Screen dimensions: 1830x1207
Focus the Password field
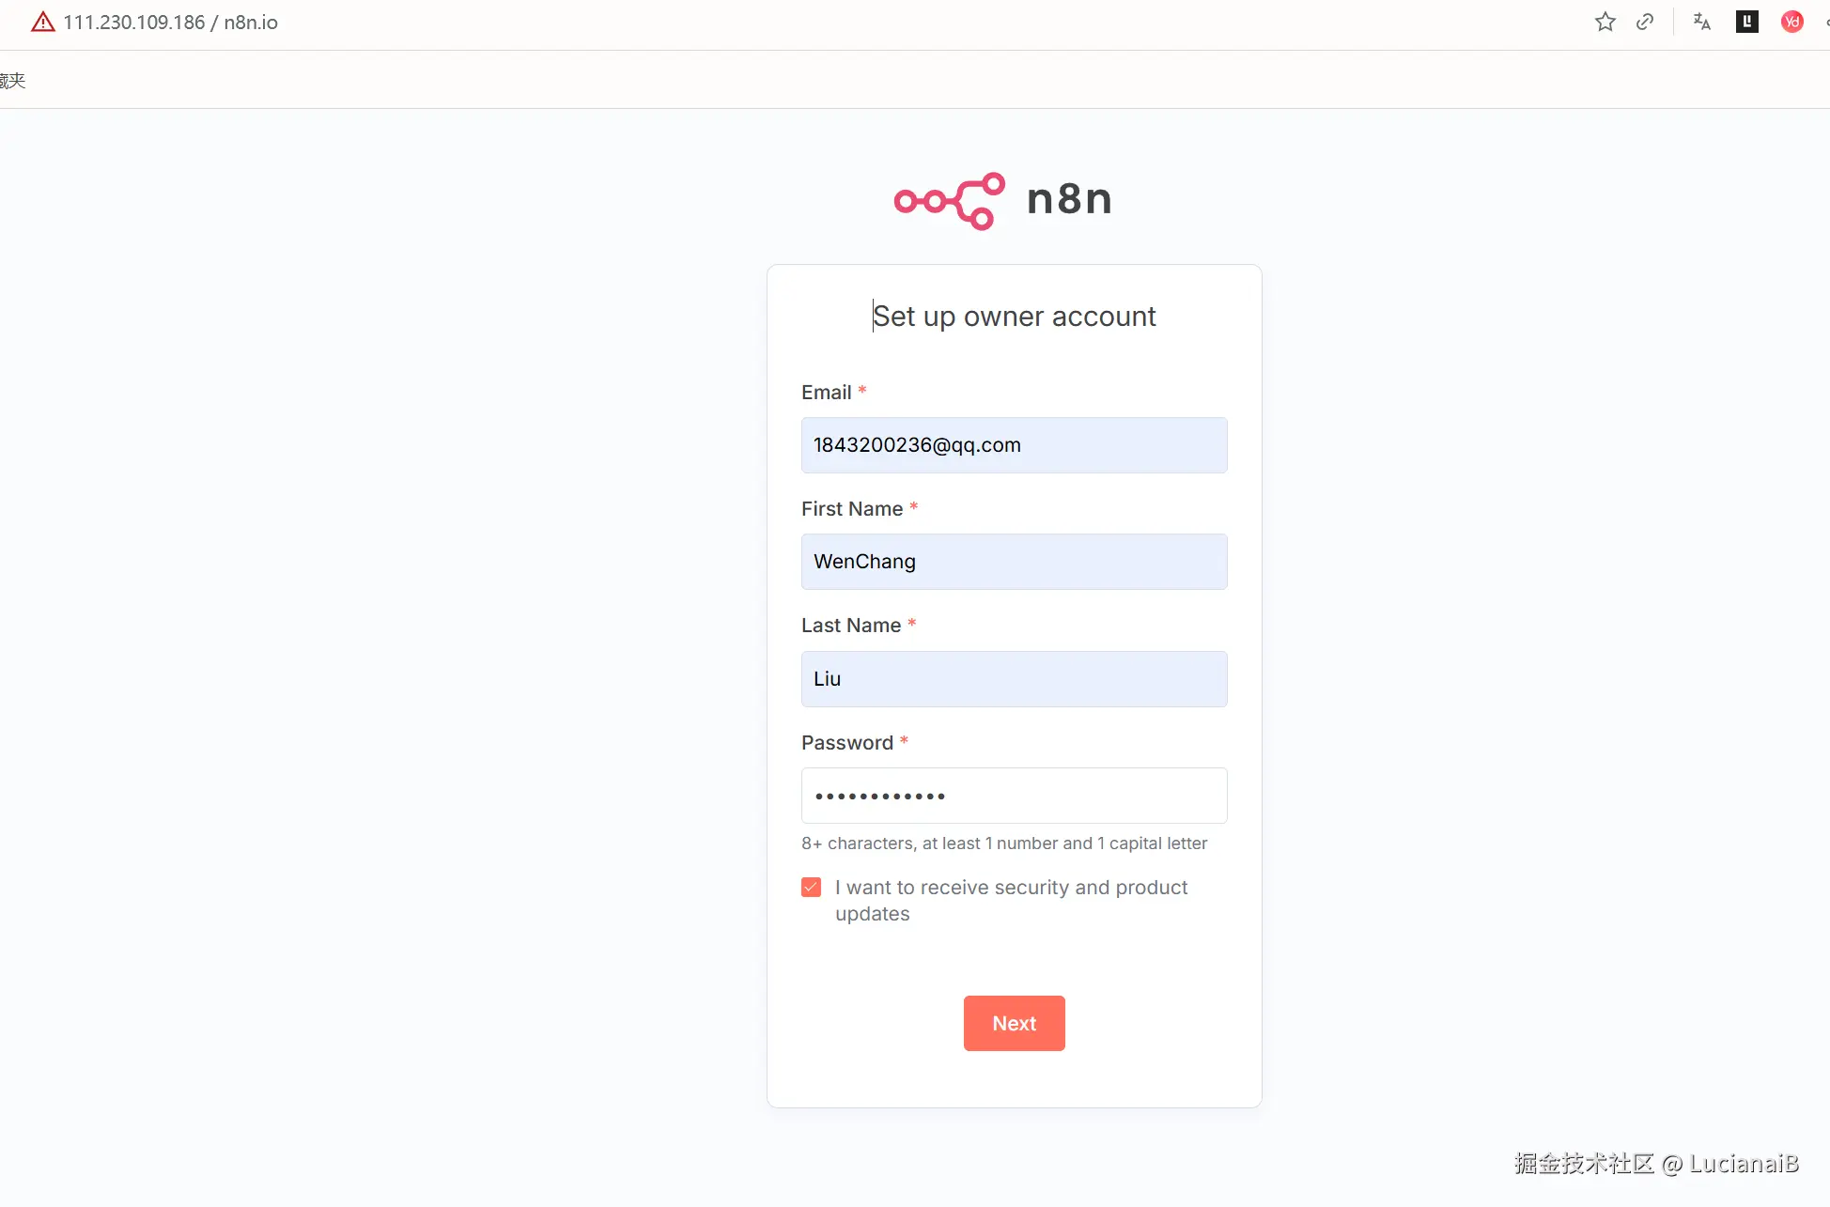(x=1014, y=796)
